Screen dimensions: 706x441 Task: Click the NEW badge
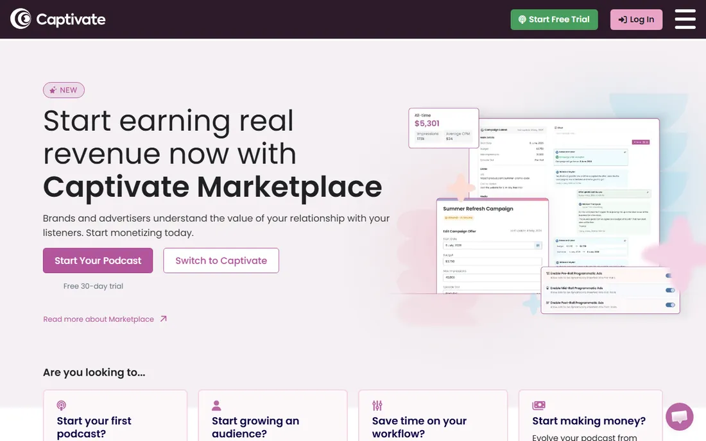[x=64, y=90]
